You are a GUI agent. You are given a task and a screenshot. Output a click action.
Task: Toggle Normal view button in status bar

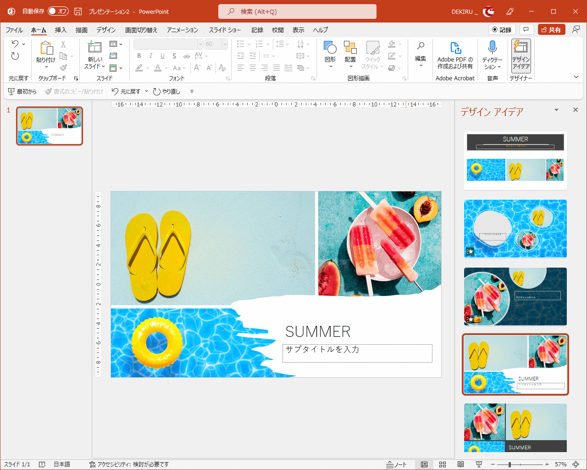click(x=424, y=464)
